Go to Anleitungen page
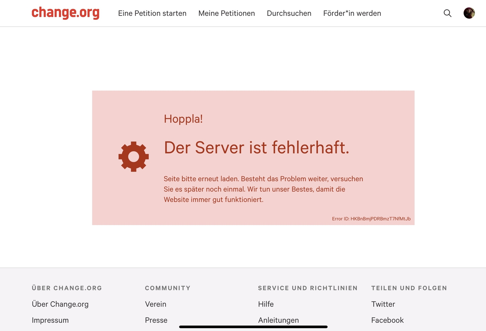The height and width of the screenshot is (331, 486). coord(278,320)
